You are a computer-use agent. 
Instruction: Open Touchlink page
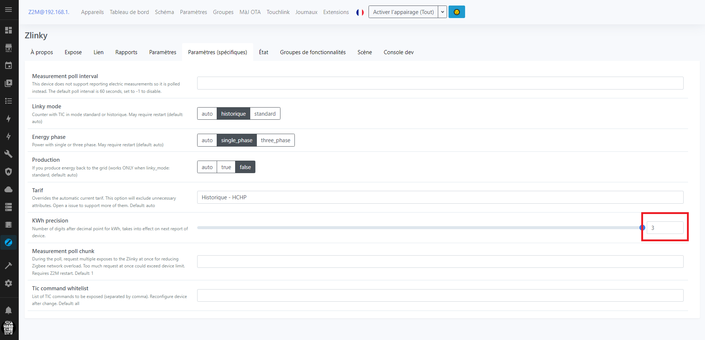tap(278, 12)
